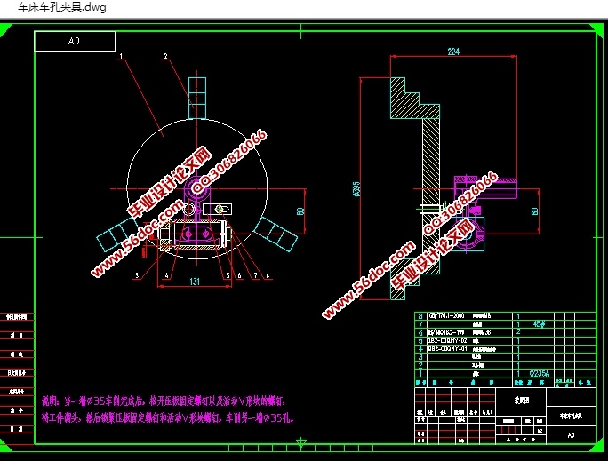The image size is (608, 461).
Task: Click part callout number 8 below the front view
Action: [267, 276]
